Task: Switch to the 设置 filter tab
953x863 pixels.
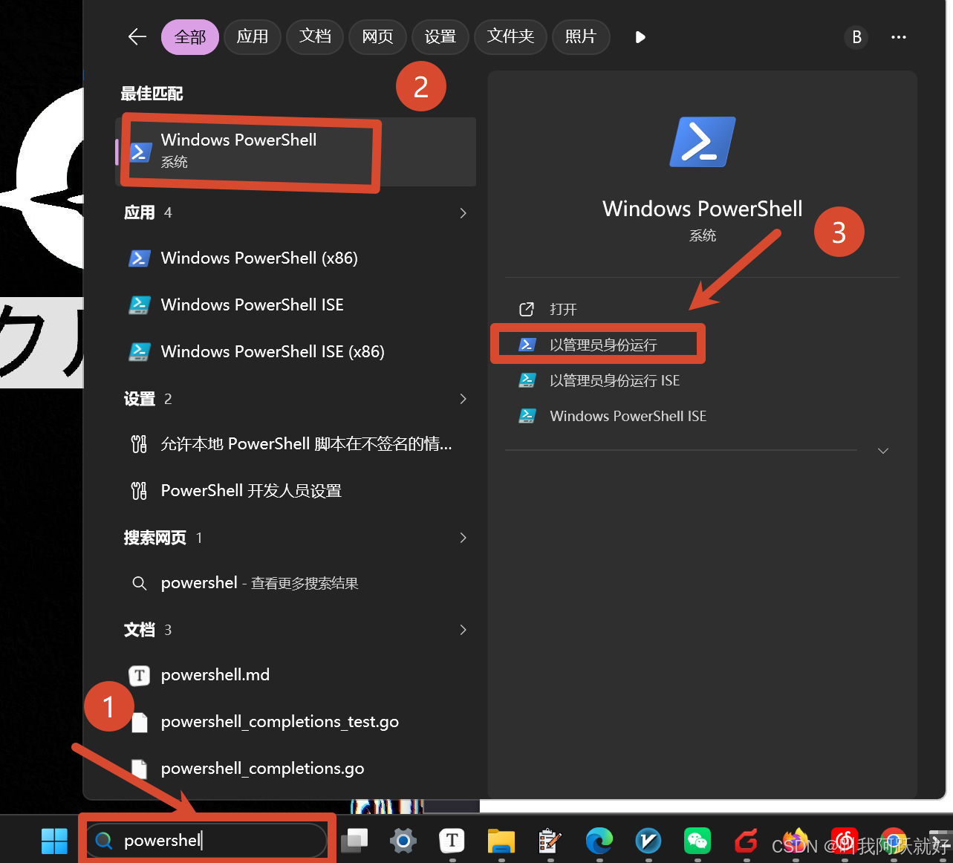Action: tap(440, 37)
